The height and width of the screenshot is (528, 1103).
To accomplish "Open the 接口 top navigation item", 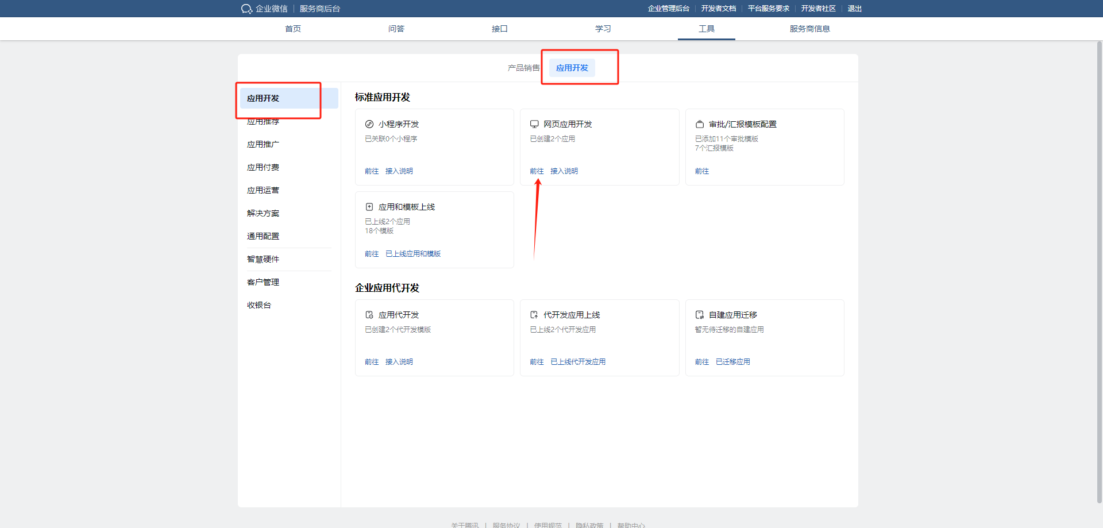I will click(x=499, y=29).
